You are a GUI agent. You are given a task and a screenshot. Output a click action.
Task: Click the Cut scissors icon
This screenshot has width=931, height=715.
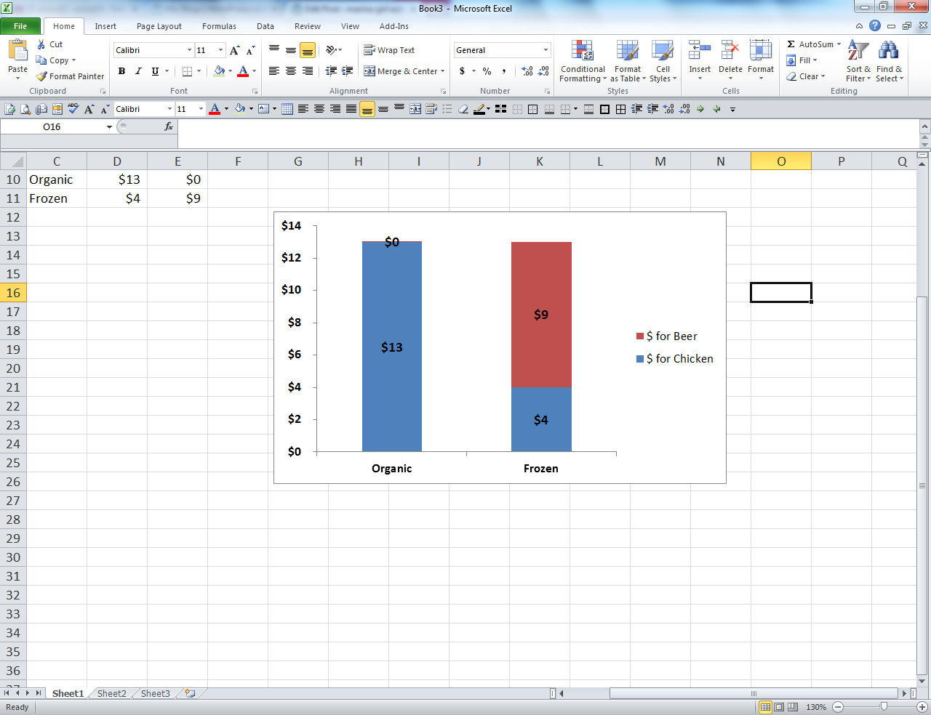(41, 44)
